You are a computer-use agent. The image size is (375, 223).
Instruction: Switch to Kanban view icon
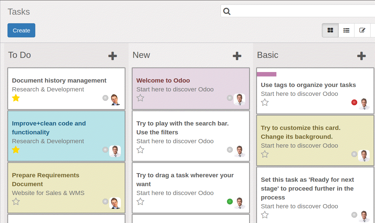tap(330, 30)
